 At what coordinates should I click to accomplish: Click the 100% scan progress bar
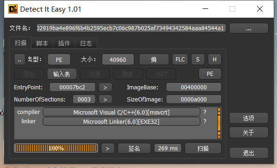click(56, 148)
